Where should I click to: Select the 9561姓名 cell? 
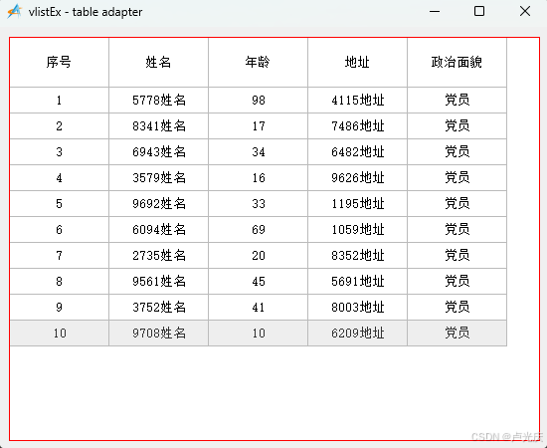point(159,281)
